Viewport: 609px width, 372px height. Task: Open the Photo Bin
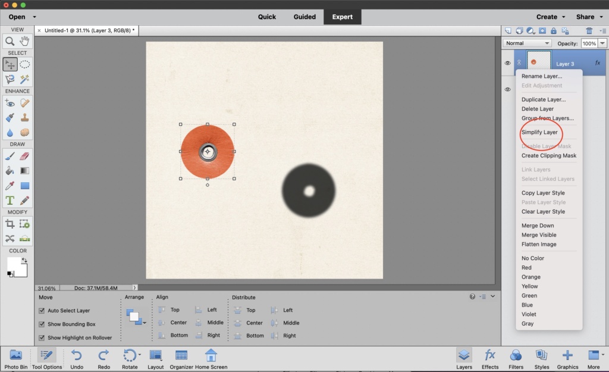click(x=16, y=359)
